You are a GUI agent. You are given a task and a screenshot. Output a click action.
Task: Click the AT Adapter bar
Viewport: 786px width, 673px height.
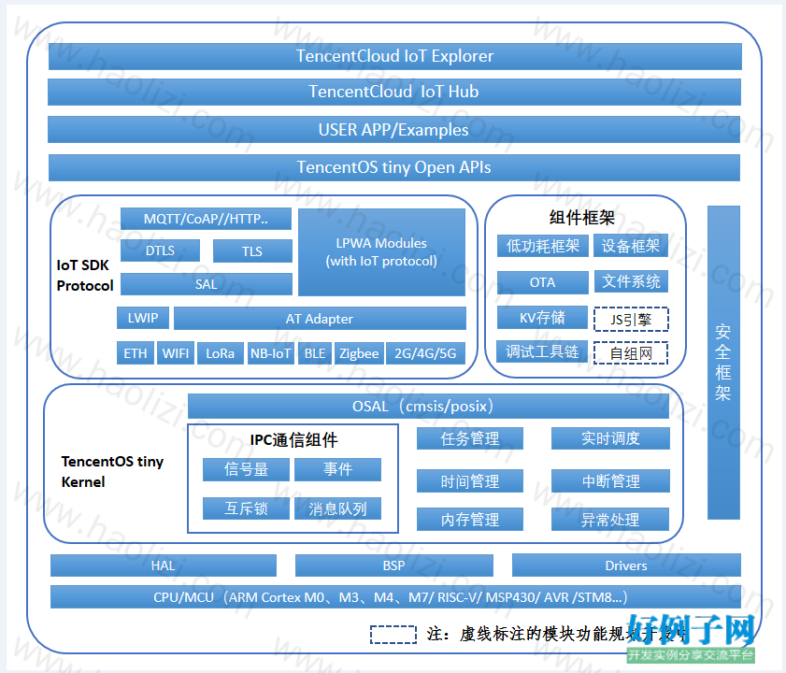click(x=320, y=319)
